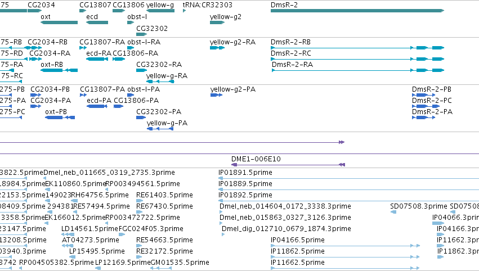The width and height of the screenshot is (479, 271).
Task: Select the RH64756.5prime EST
Action: tap(74, 201)
